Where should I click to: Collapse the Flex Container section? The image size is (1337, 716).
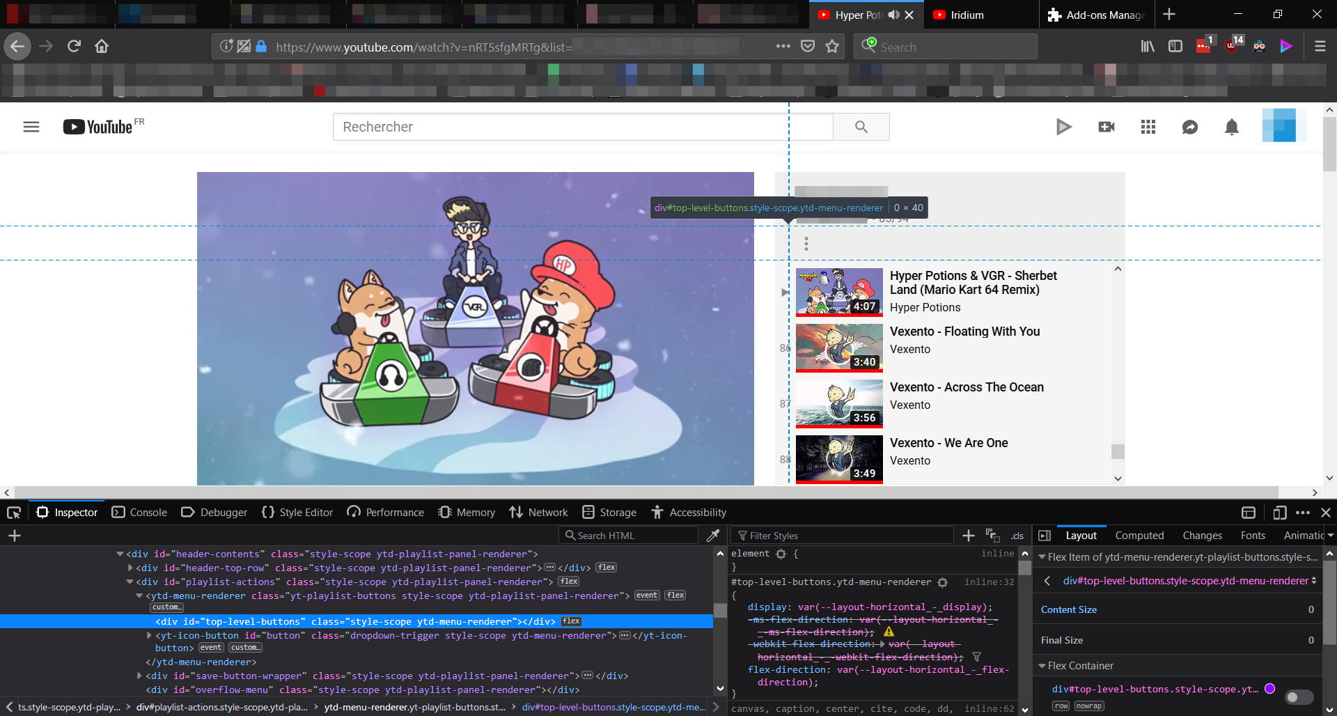(x=1042, y=666)
